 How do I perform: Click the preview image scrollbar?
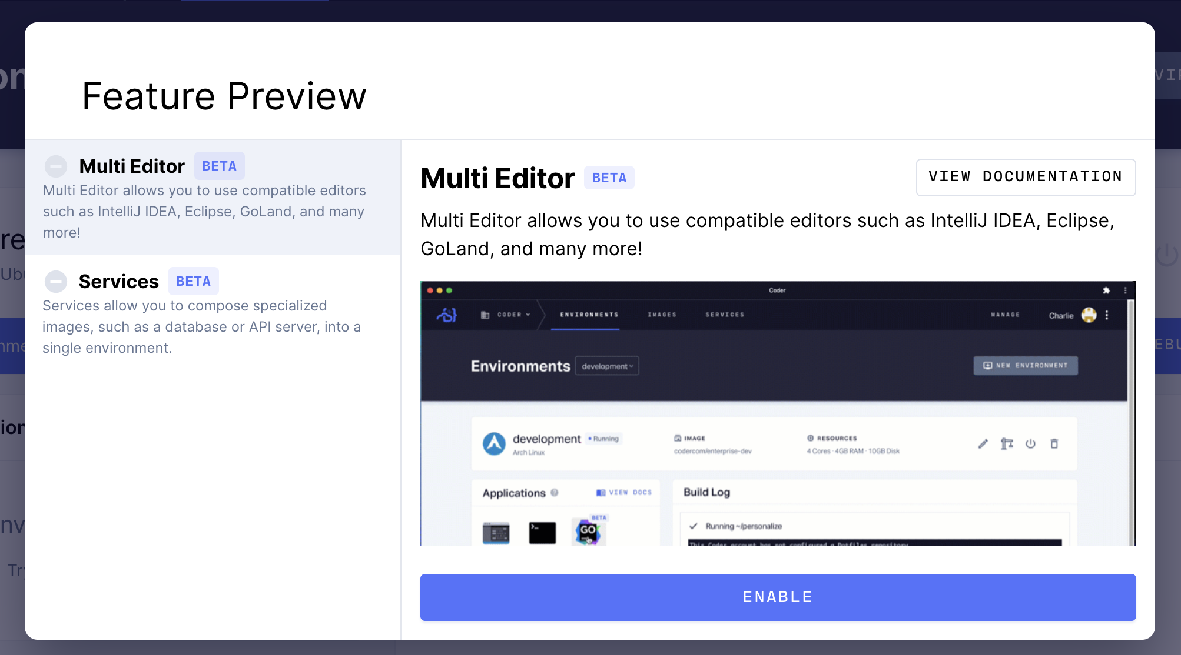pos(1130,422)
